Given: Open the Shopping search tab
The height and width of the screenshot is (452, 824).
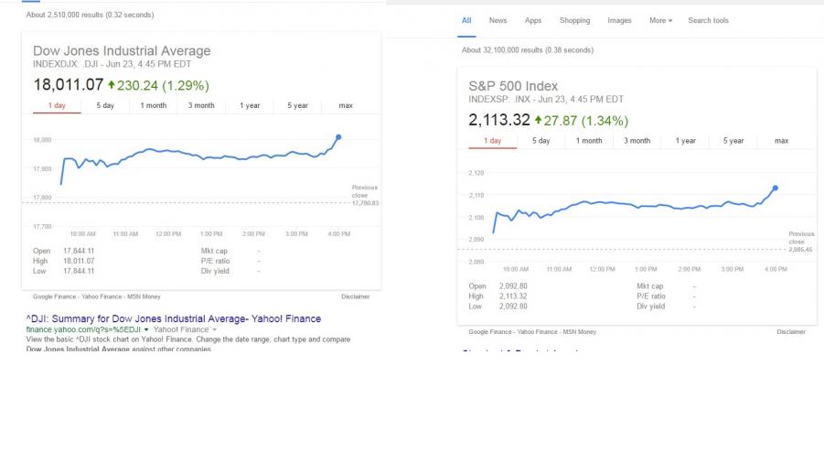Looking at the screenshot, I should pos(574,20).
